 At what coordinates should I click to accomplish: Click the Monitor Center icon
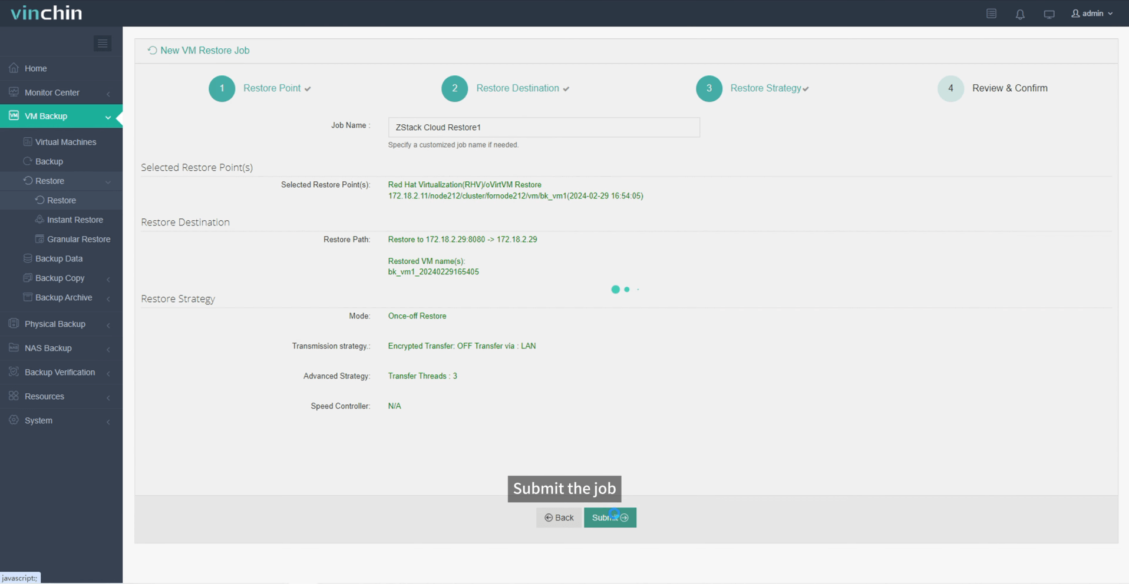click(x=14, y=92)
